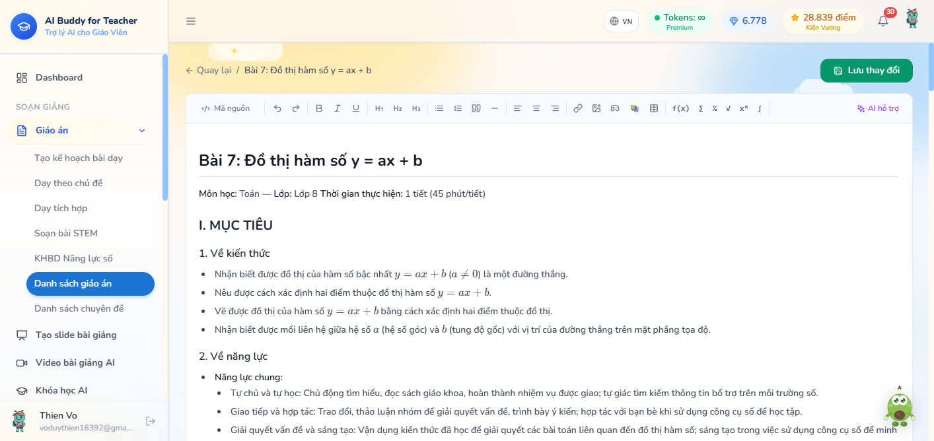Align text center
Screen dimensions: 934x441
pyautogui.click(x=536, y=108)
